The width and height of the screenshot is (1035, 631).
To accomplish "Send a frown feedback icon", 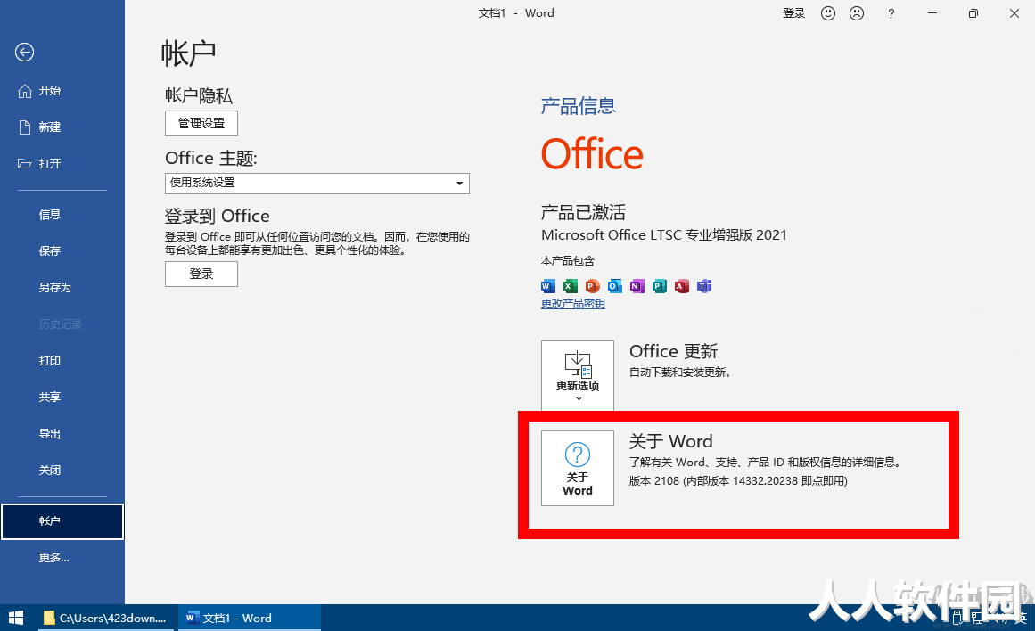I will pos(857,13).
